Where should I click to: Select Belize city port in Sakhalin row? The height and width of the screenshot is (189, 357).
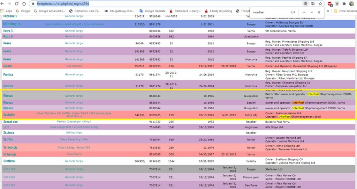(251, 115)
